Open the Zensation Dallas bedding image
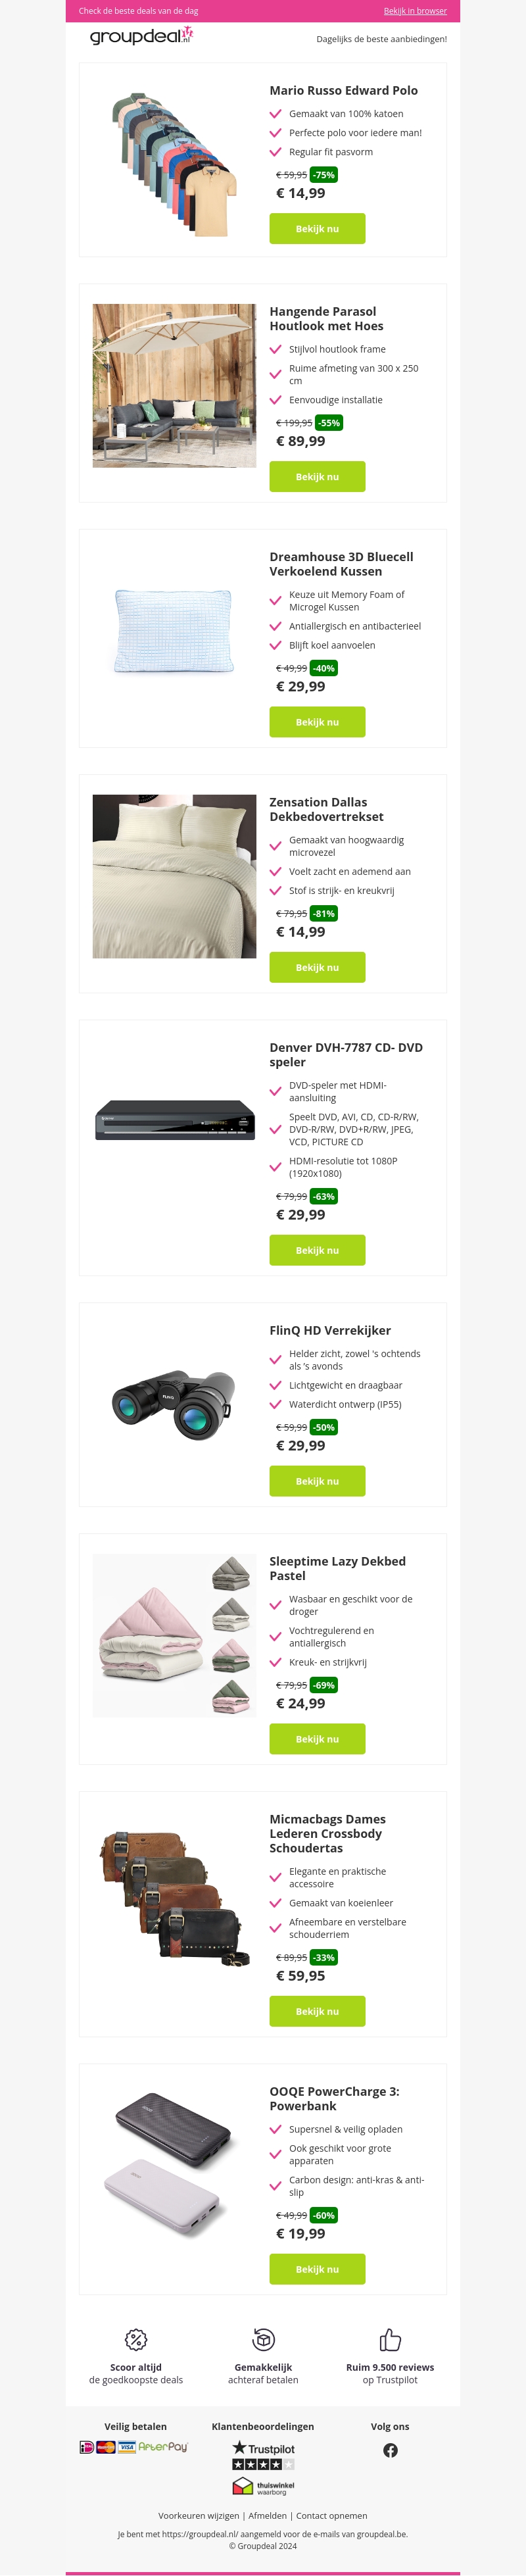This screenshot has height=2576, width=526. 174,876
